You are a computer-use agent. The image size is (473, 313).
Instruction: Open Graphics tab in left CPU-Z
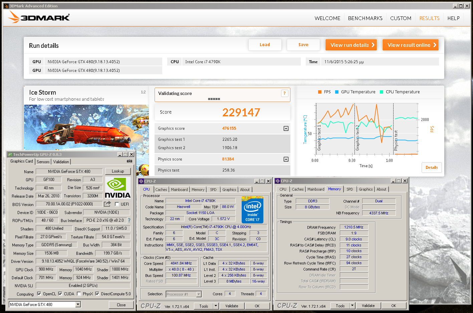[229, 190]
